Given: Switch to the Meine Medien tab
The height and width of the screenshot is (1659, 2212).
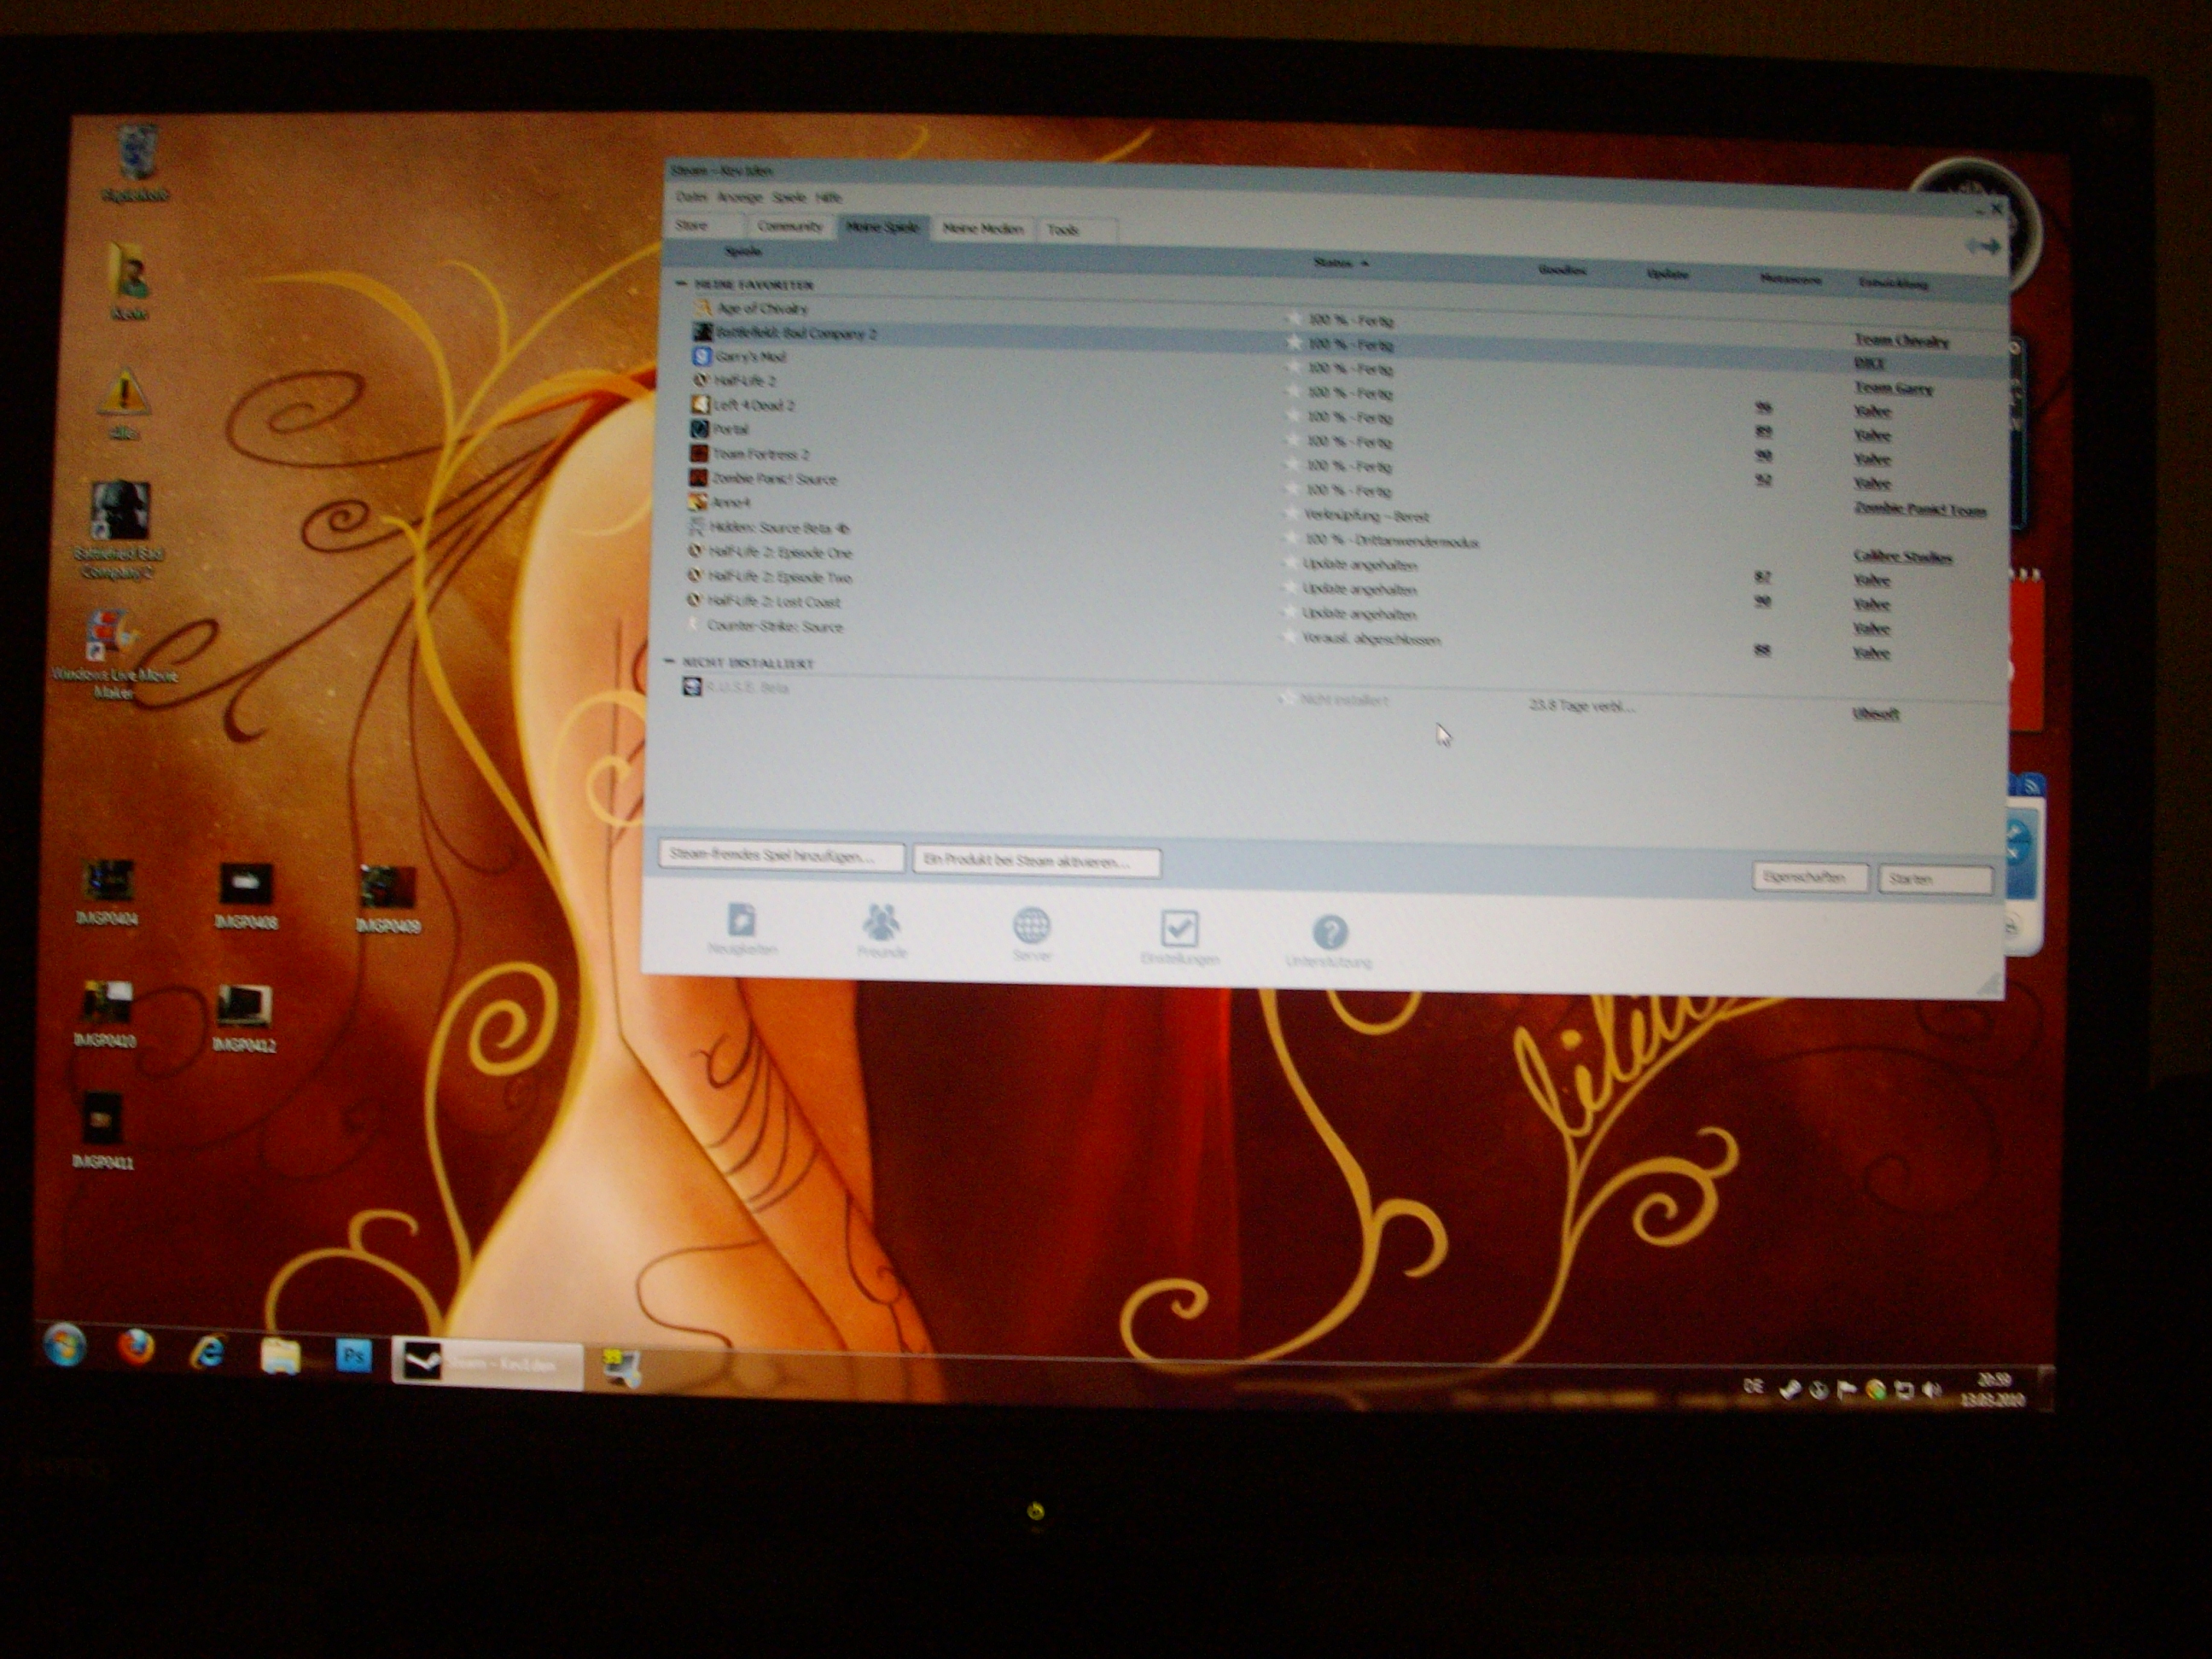Looking at the screenshot, I should coord(983,229).
